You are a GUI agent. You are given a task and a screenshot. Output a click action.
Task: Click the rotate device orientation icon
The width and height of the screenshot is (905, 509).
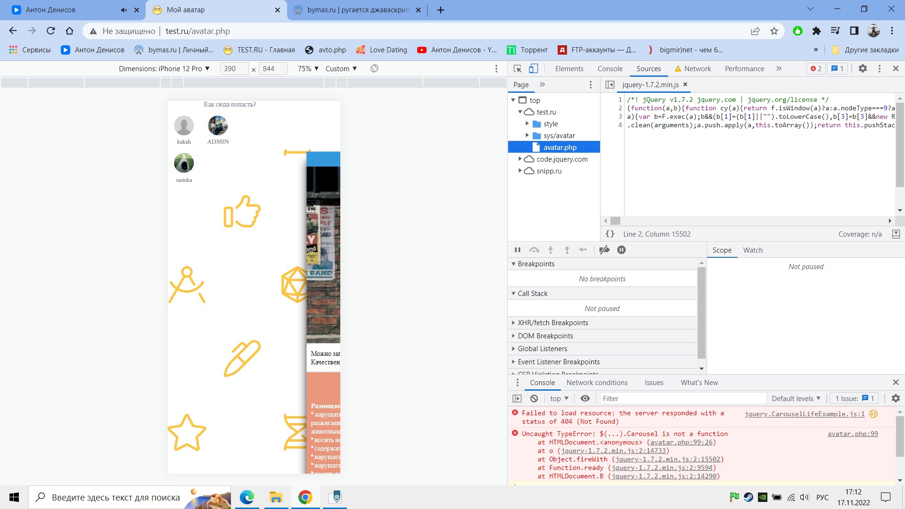coord(374,69)
